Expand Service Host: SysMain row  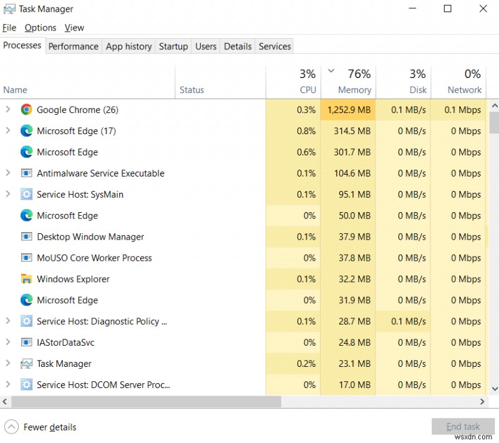[x=8, y=194]
